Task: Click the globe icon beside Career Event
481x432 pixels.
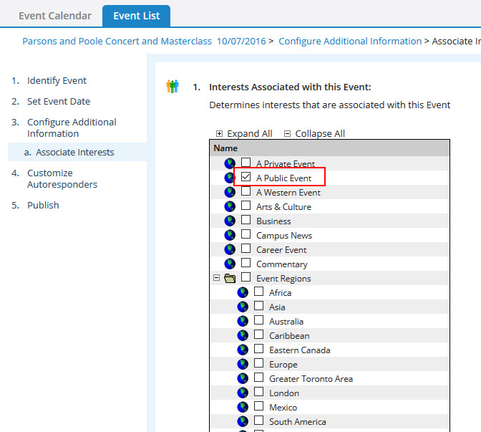Action: pos(230,249)
